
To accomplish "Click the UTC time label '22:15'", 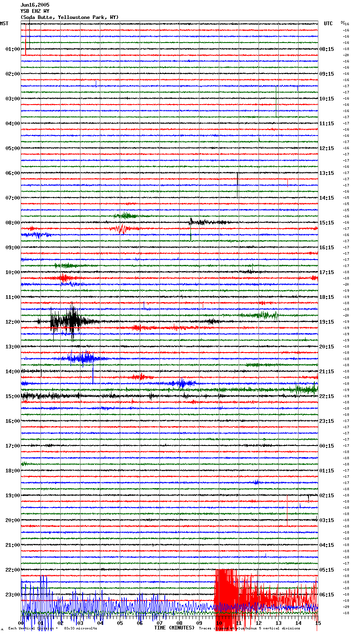I will point(327,396).
